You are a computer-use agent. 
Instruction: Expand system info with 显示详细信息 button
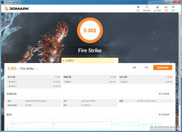pos(164,94)
